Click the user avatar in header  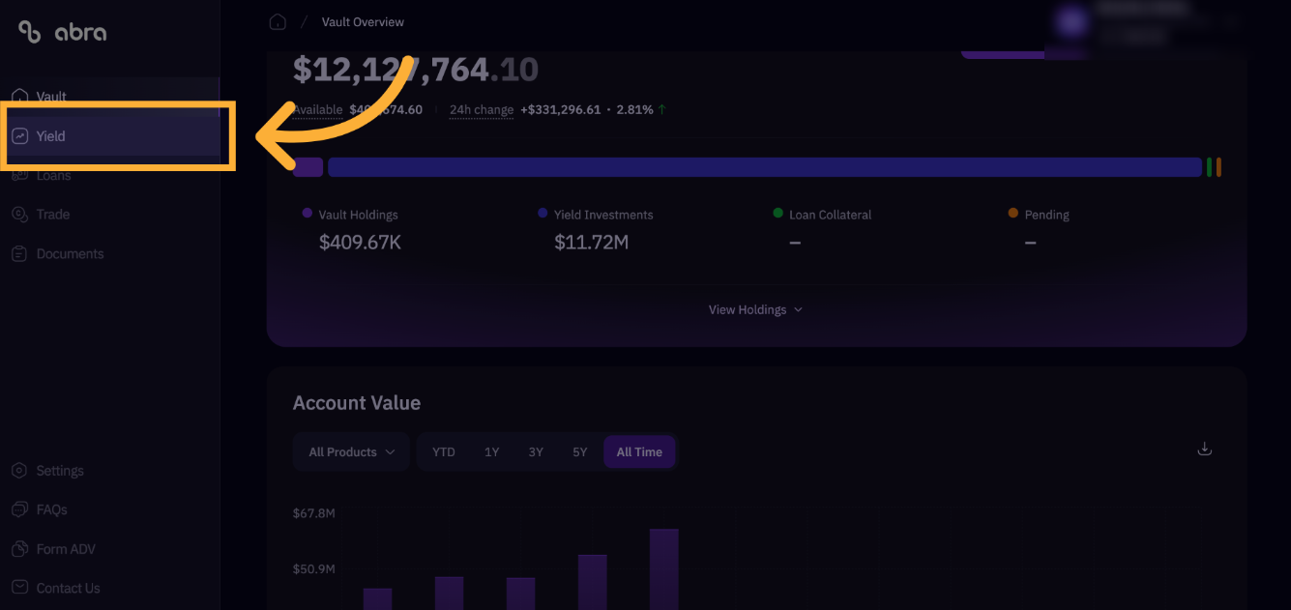pos(1071,22)
